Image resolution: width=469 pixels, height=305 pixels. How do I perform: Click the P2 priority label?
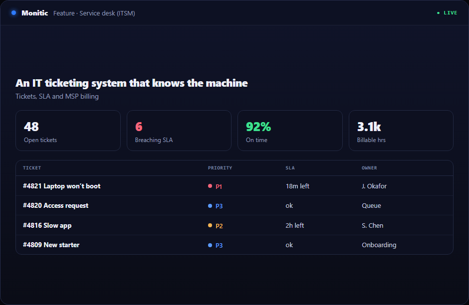(x=219, y=226)
